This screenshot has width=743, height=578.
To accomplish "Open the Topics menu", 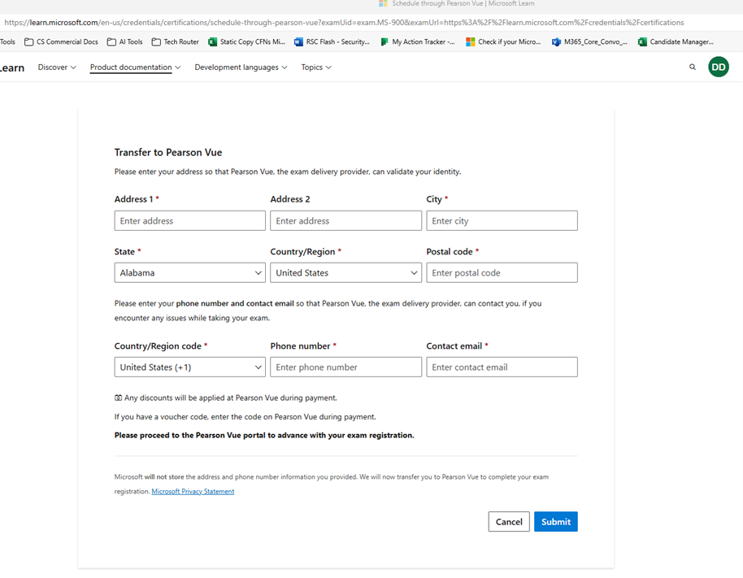I will click(x=315, y=67).
